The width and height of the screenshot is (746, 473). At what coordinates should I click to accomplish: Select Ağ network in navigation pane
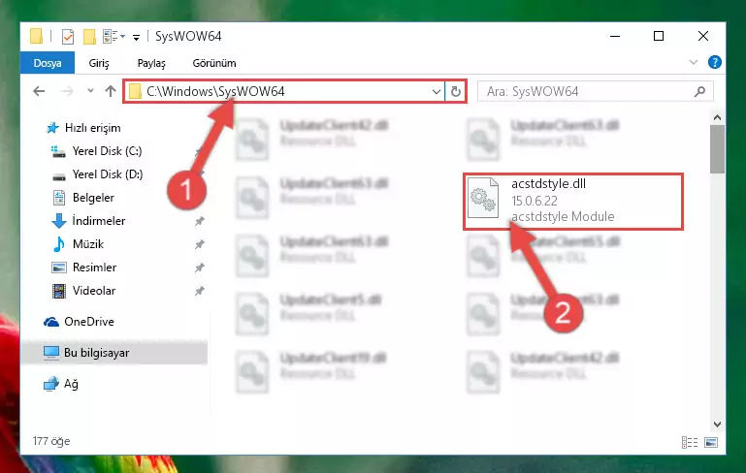pos(71,384)
